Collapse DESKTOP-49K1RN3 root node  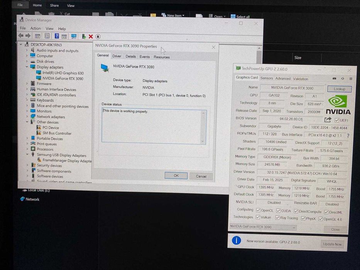coord(21,44)
